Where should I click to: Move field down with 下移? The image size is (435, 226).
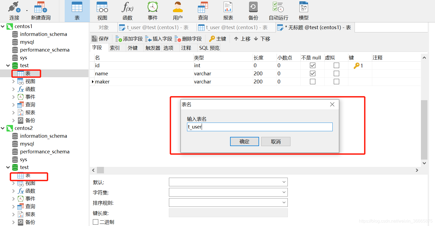pyautogui.click(x=262, y=39)
